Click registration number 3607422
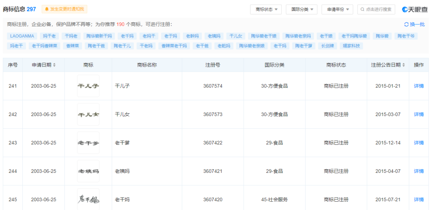432x210 pixels. click(x=213, y=143)
